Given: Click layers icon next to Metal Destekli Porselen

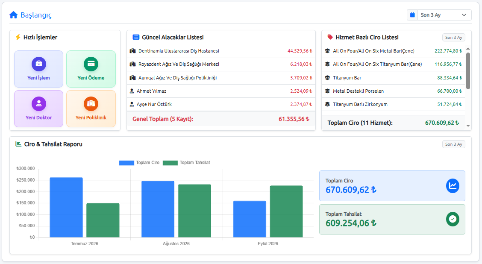Looking at the screenshot, I should tap(327, 91).
